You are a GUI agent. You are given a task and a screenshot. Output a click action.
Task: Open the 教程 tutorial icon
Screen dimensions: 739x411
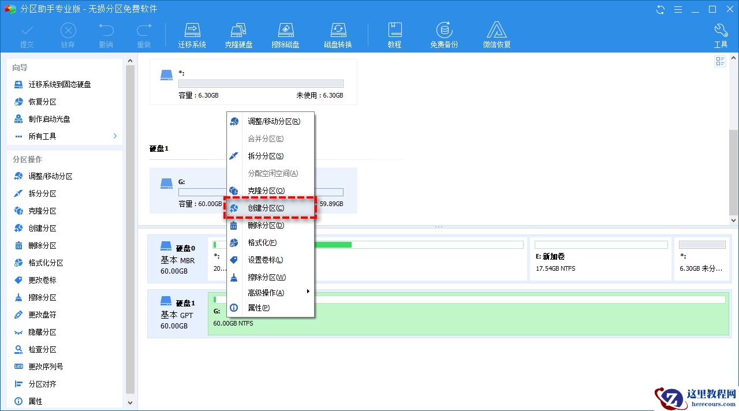point(395,33)
